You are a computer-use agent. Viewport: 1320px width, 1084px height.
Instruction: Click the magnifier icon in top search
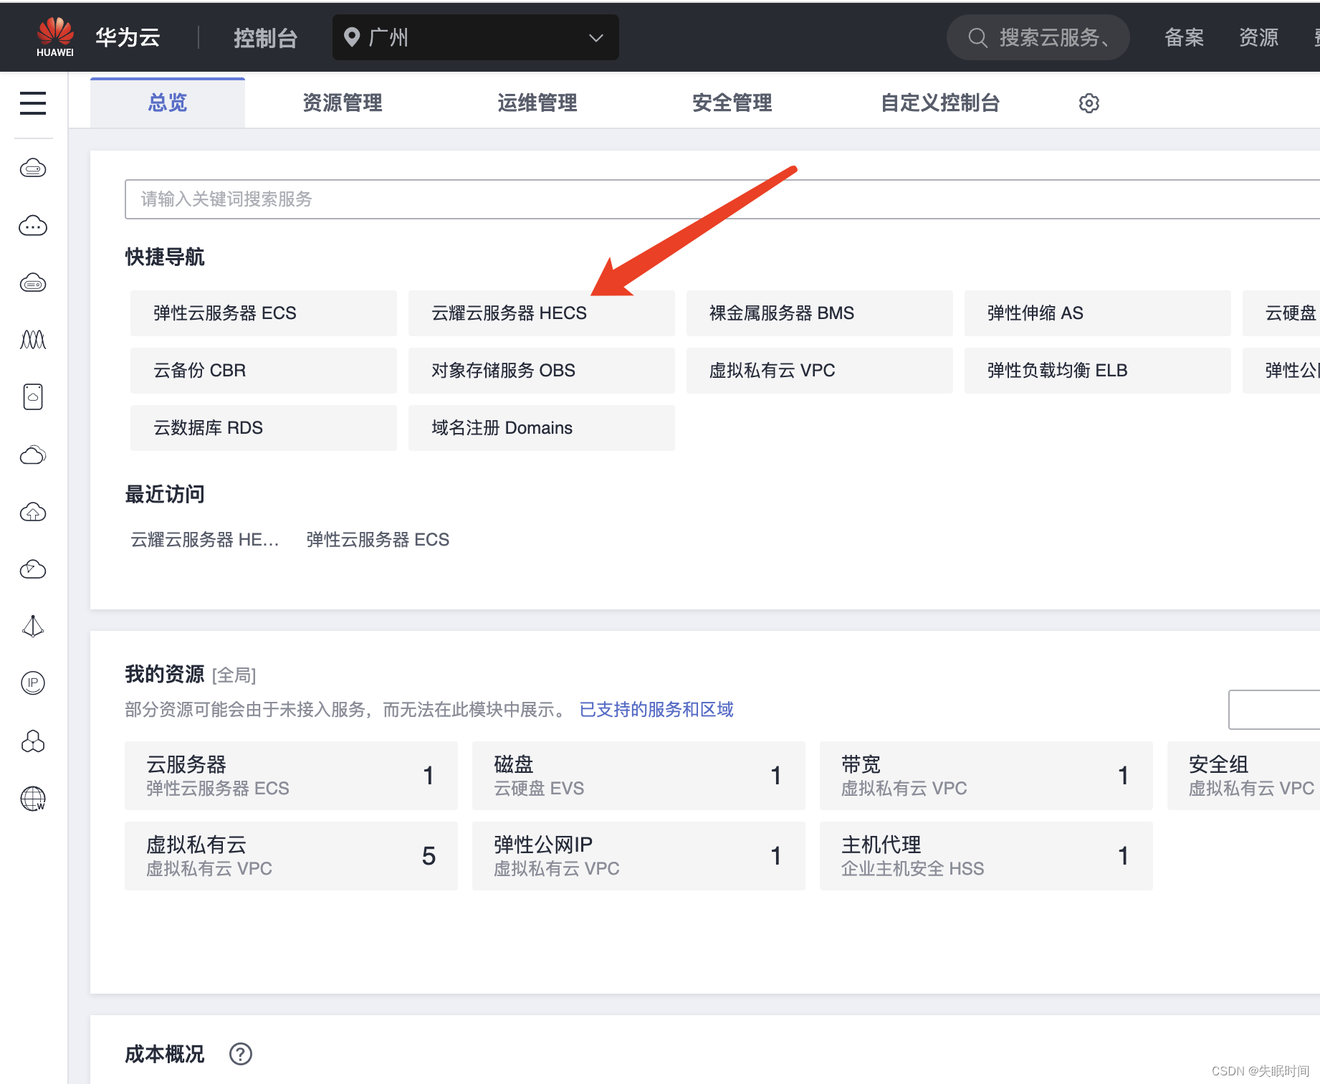977,37
